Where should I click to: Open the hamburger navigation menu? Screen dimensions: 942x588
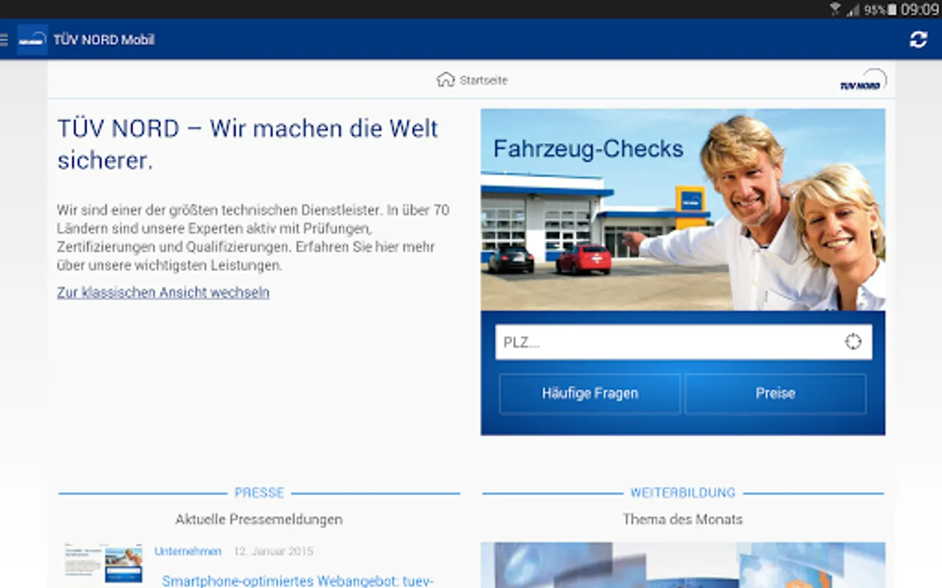click(x=4, y=40)
